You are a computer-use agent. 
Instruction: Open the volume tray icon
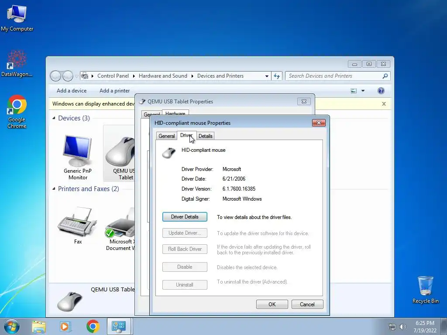pos(402,327)
